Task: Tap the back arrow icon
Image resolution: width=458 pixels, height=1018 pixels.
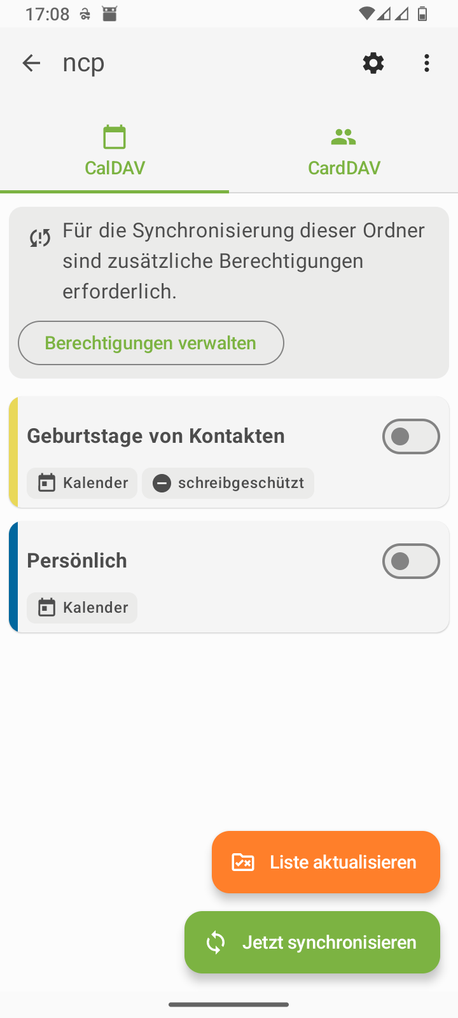Action: [31, 63]
